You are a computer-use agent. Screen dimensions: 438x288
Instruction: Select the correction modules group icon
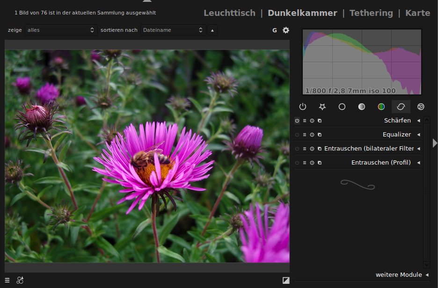coord(401,107)
